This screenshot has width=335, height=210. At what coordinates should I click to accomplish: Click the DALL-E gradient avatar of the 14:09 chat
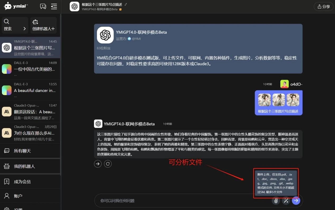[7, 69]
